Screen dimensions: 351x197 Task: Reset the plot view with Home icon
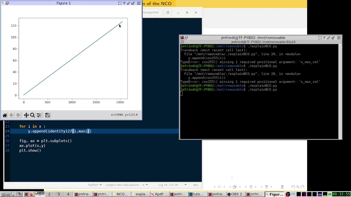pyautogui.click(x=5, y=115)
